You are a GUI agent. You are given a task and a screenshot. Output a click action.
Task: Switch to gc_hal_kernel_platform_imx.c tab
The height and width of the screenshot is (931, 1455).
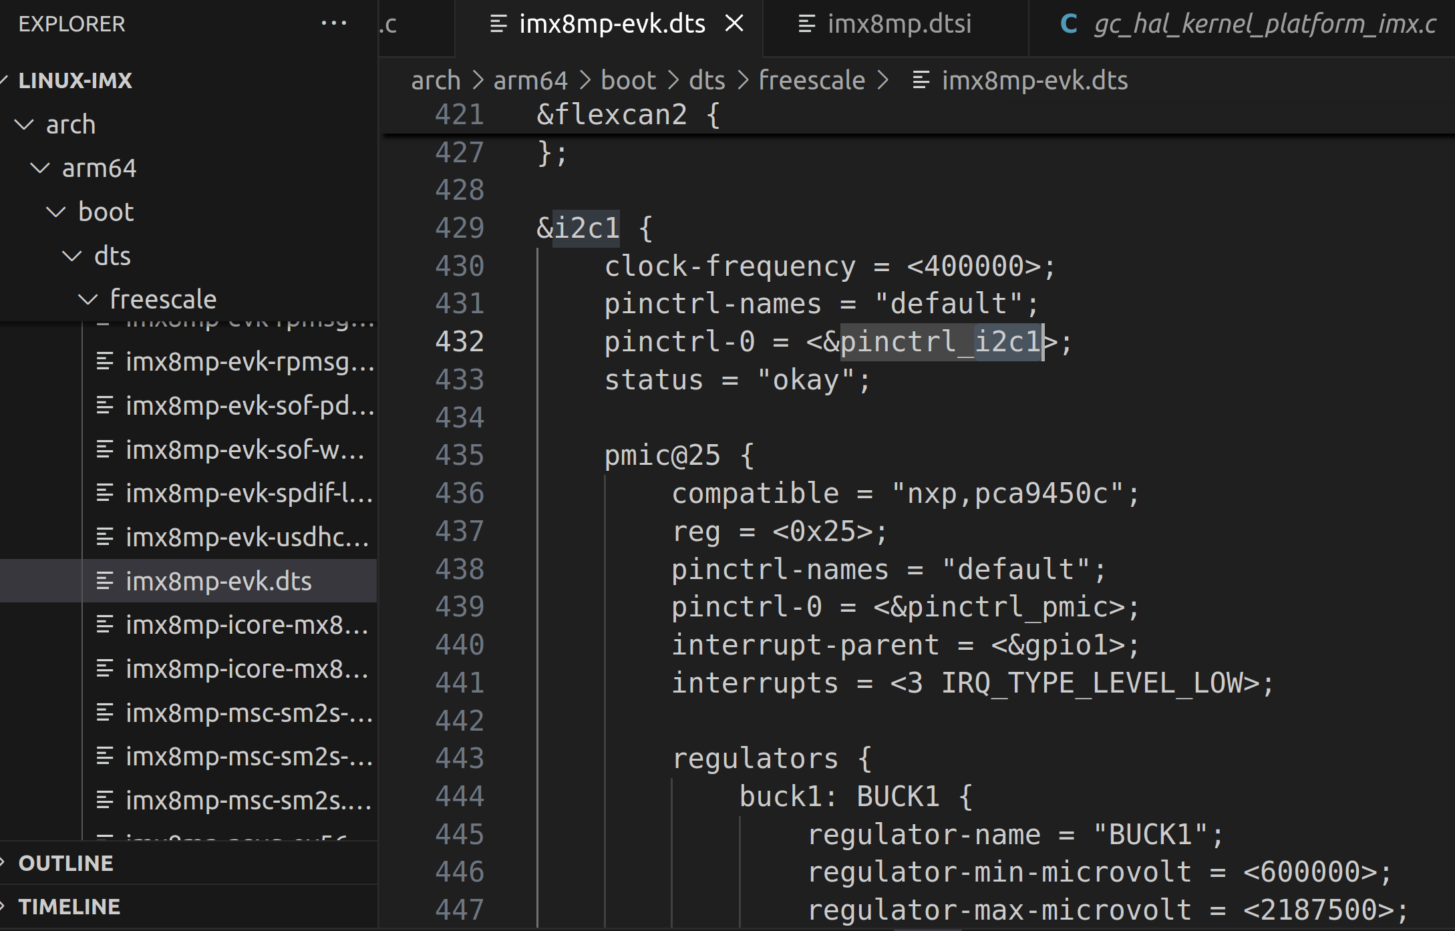click(1264, 24)
